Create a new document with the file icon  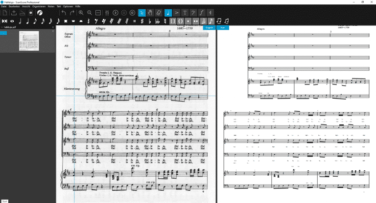(x=5, y=13)
